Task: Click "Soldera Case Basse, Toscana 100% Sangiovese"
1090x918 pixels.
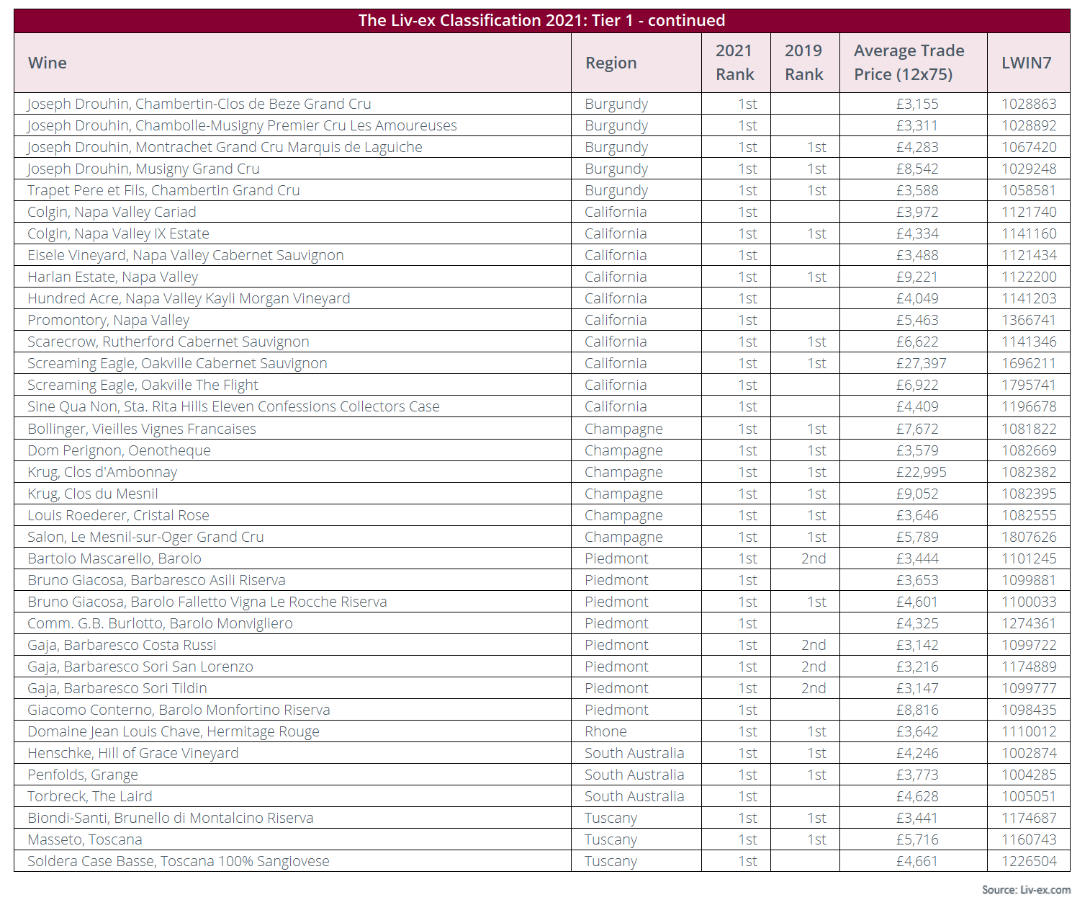Action: click(179, 861)
